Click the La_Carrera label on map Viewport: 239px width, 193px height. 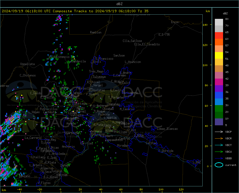33,138
